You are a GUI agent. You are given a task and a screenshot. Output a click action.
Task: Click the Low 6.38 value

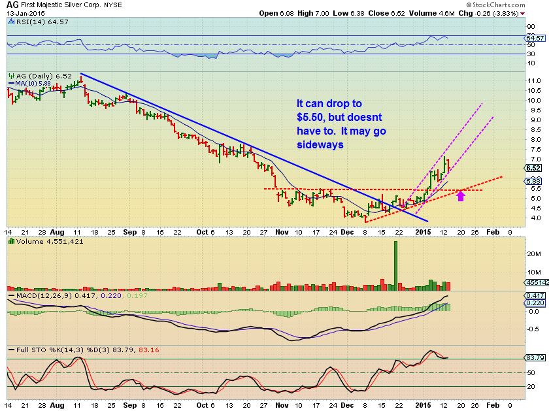[x=349, y=13]
